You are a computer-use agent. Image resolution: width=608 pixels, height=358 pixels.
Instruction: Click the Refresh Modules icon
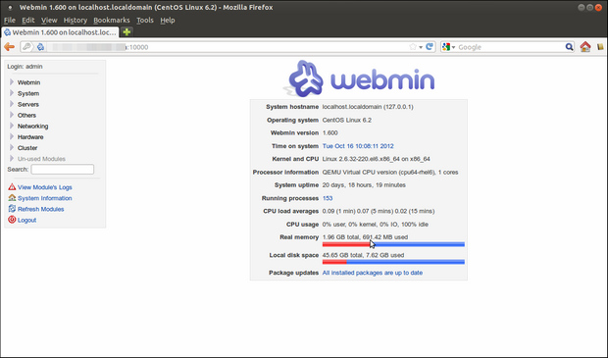tap(12, 209)
